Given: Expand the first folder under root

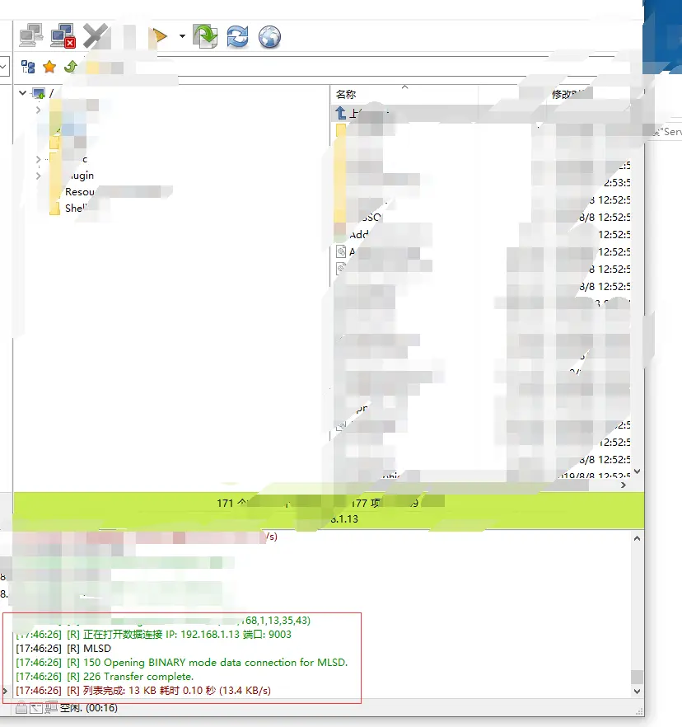Looking at the screenshot, I should click(39, 110).
